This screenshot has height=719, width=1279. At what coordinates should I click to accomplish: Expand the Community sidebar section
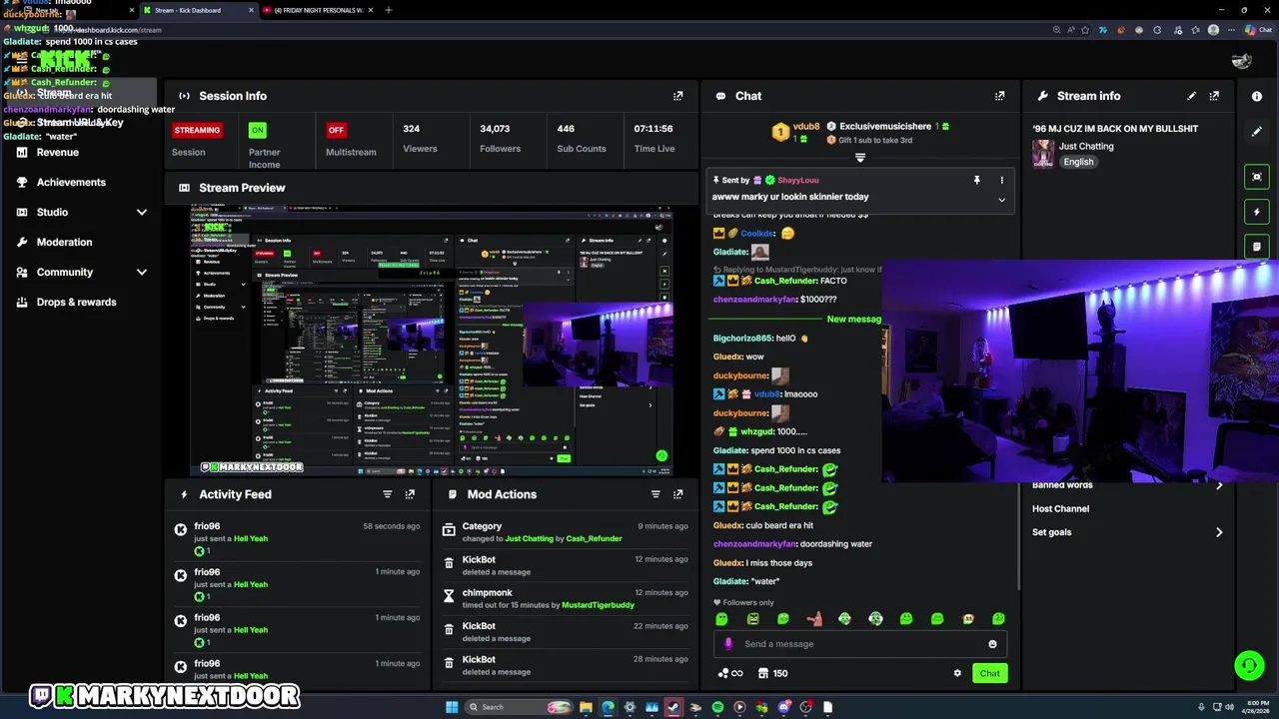click(142, 272)
